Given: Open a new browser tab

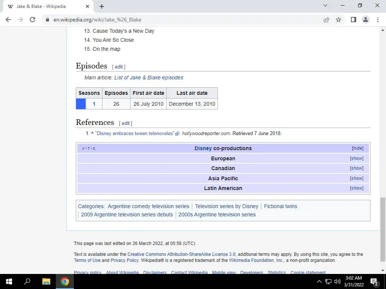Looking at the screenshot, I should click(102, 6).
